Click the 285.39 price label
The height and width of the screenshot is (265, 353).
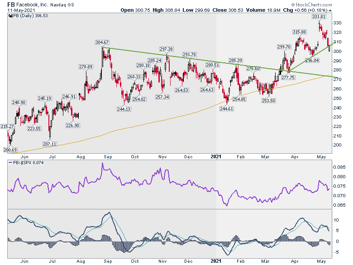coord(235,60)
